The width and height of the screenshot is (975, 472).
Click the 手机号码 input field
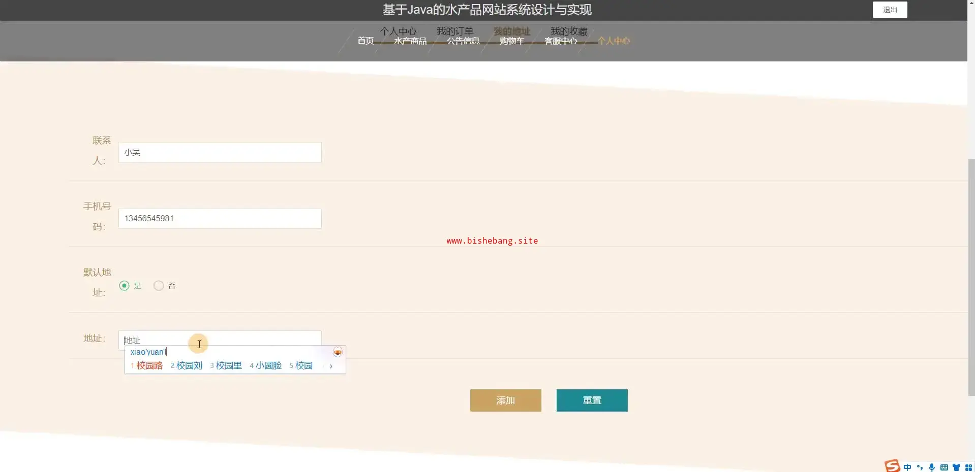tap(220, 219)
